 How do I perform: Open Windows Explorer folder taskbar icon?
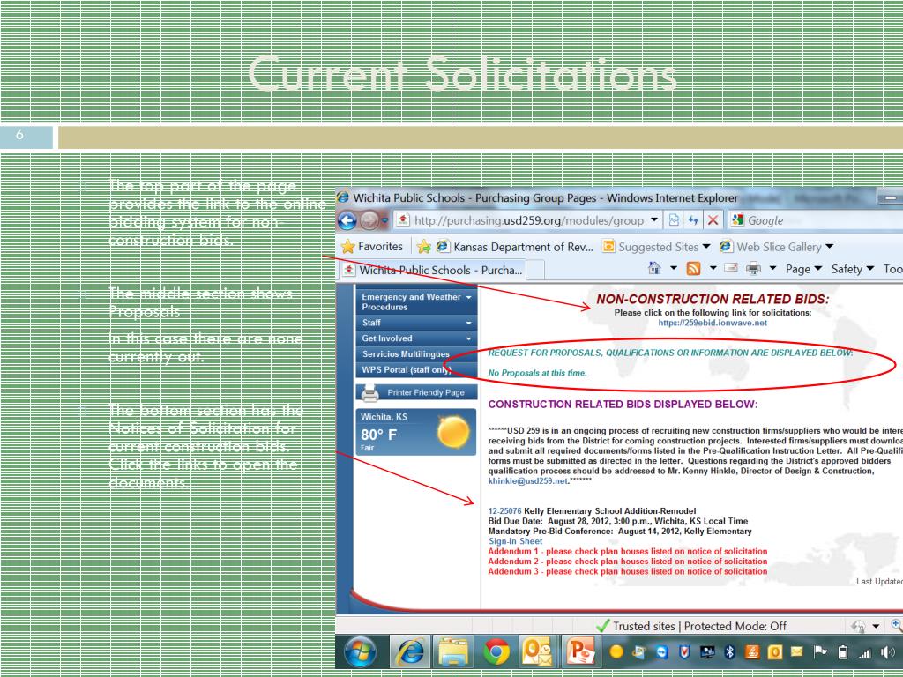453,651
